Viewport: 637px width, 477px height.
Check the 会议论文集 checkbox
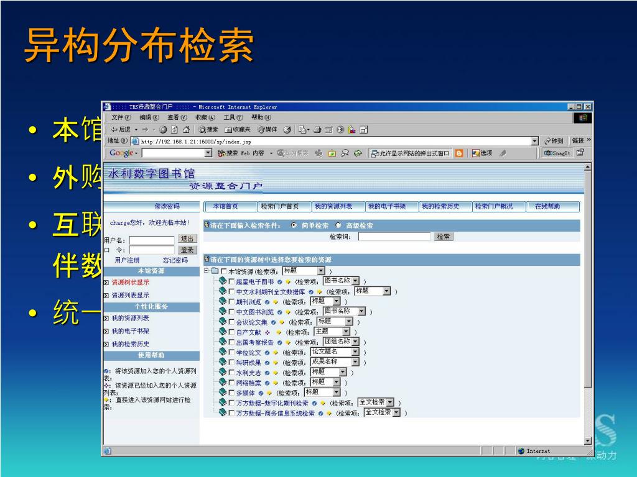231,322
